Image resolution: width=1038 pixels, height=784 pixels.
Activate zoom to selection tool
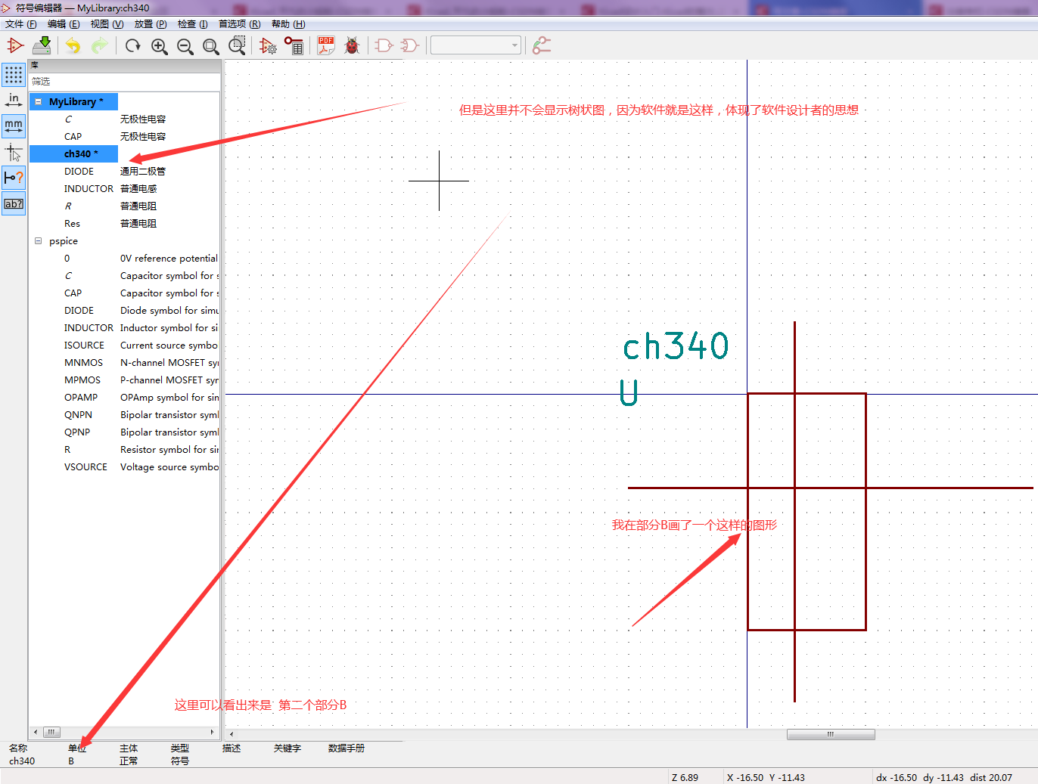(x=237, y=46)
